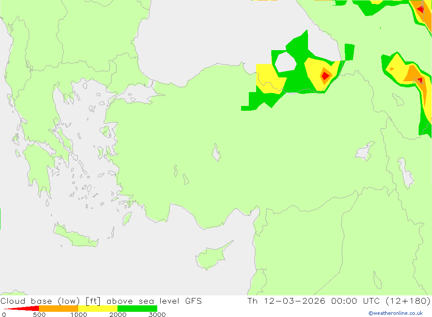
Task: Click the orange 500-1000 legend segment
Action: tap(59, 308)
